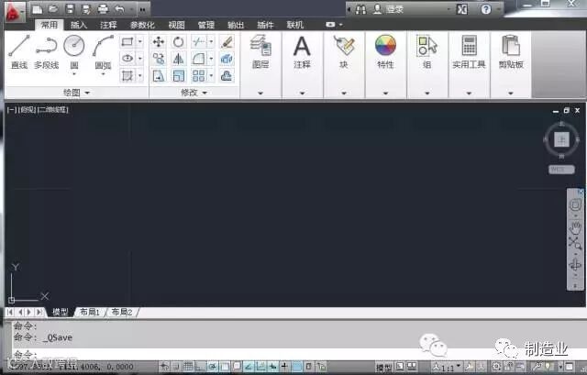Open the SteeringWheels icon in navigation bar
587x375 pixels.
(x=575, y=204)
